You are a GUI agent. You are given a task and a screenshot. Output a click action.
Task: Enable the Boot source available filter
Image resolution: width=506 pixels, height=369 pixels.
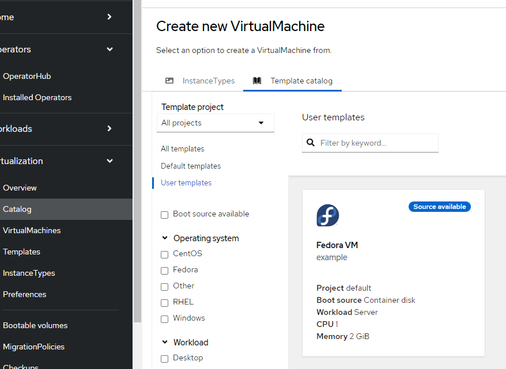pos(164,214)
